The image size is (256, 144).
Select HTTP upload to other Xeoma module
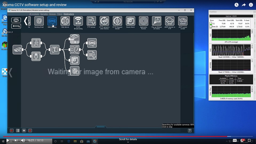click(104, 21)
